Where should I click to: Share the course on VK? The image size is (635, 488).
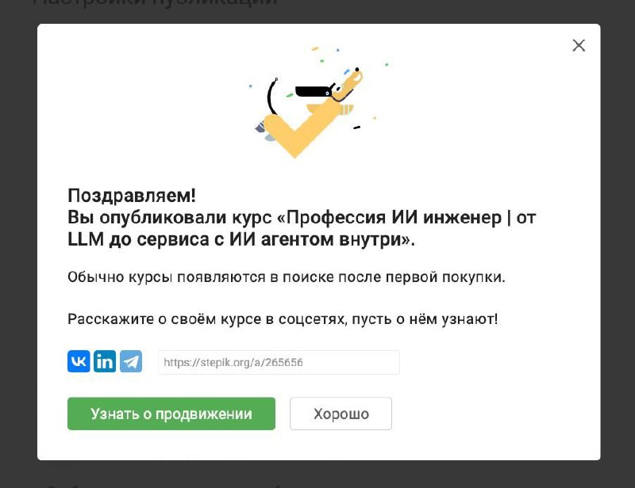[x=79, y=361]
